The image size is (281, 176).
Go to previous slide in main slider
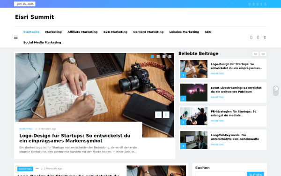click(158, 115)
